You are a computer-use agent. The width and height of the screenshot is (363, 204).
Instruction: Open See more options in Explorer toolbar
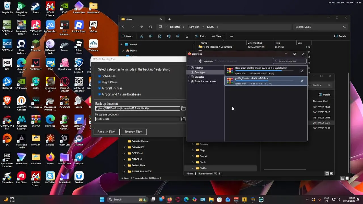231,36
